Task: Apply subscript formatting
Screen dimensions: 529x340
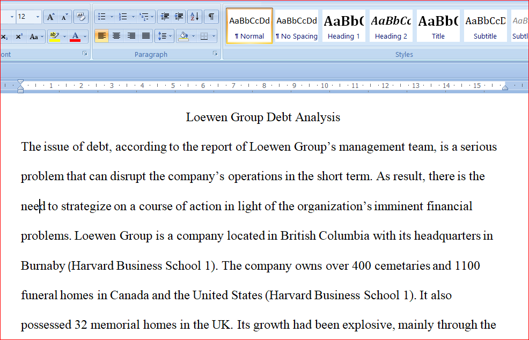Action: click(x=4, y=36)
